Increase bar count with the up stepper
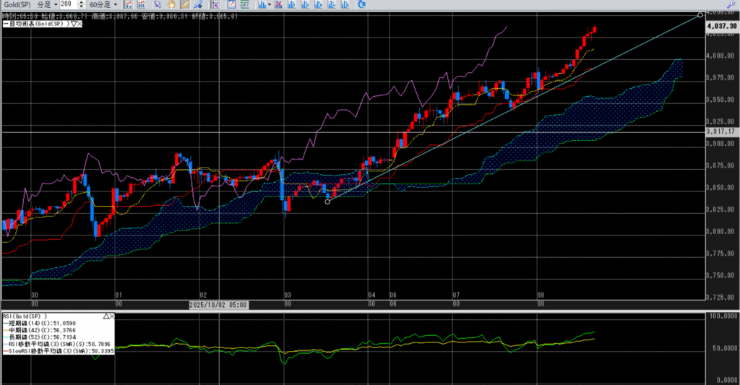The height and width of the screenshot is (385, 740). (82, 3)
